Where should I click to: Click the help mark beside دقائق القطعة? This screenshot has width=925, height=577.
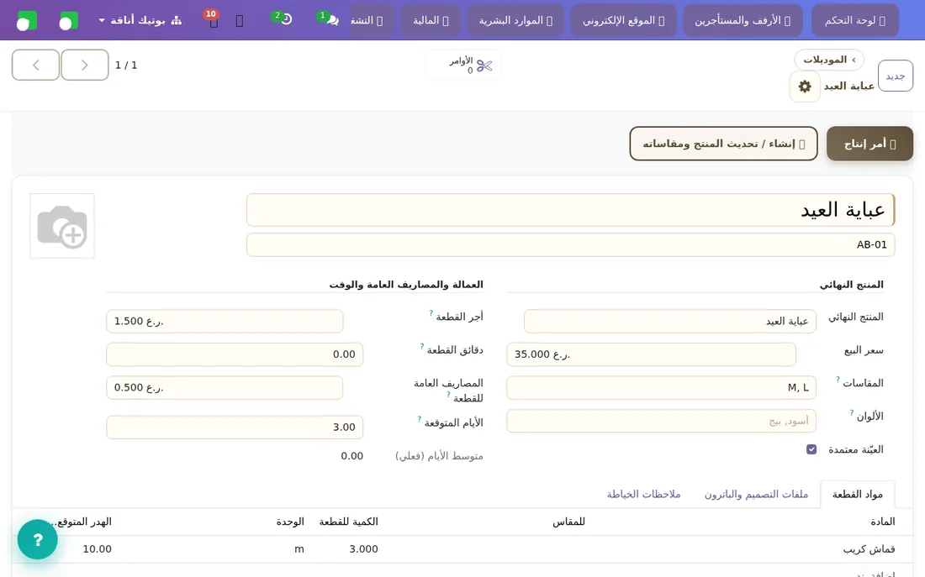pos(422,347)
